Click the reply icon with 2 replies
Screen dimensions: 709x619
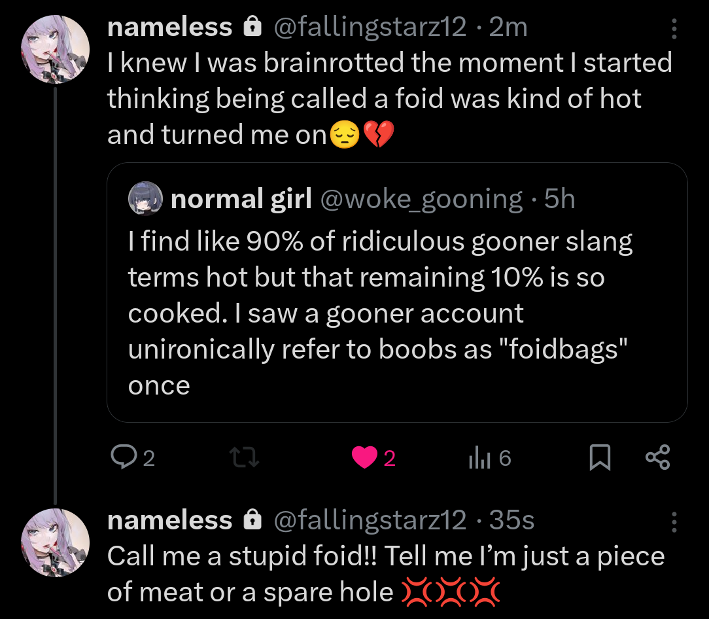click(x=121, y=458)
